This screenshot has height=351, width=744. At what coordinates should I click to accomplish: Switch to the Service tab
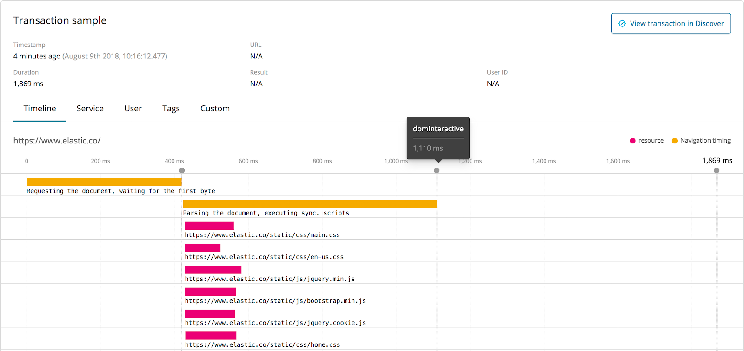[90, 109]
